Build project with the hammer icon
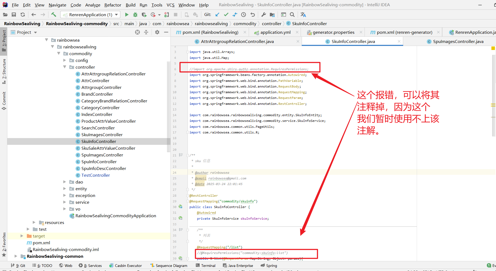 click(54, 15)
